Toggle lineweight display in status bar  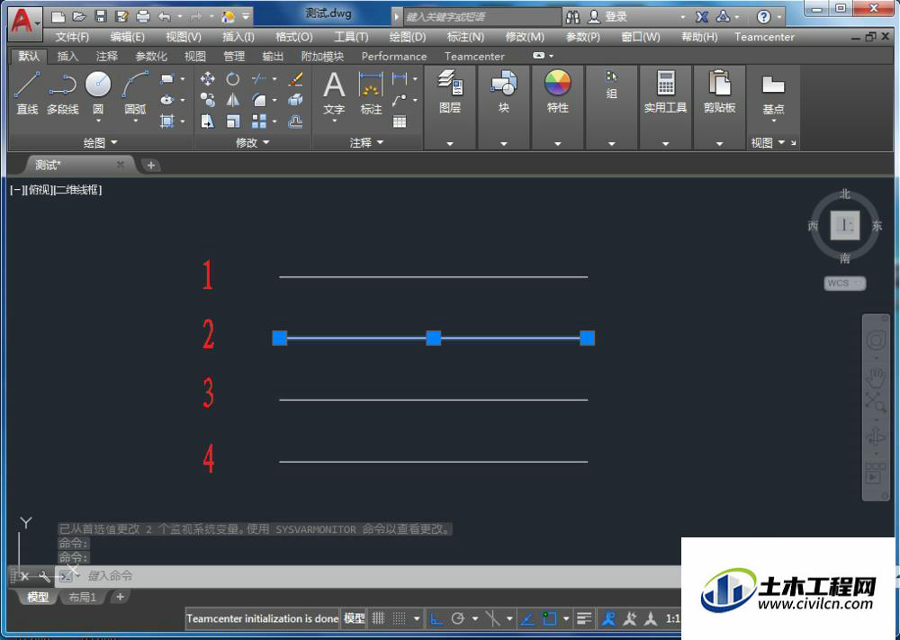point(584,618)
